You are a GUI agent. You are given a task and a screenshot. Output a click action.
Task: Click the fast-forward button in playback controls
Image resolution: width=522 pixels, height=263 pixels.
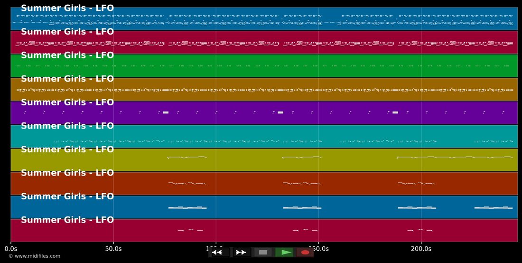pyautogui.click(x=242, y=253)
